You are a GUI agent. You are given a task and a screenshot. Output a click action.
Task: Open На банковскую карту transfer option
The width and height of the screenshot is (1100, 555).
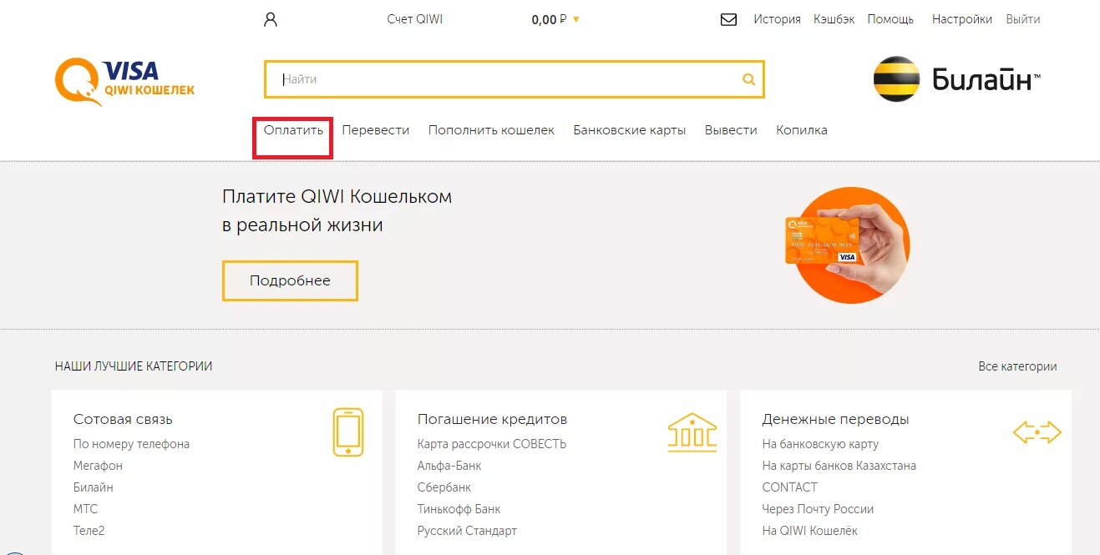[820, 443]
